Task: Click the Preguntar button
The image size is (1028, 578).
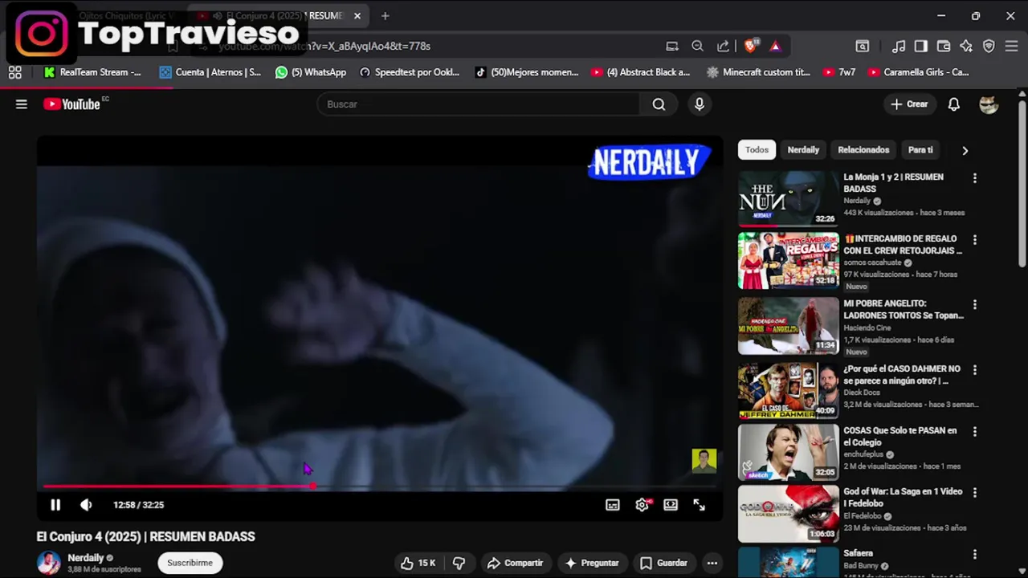Action: click(x=592, y=563)
